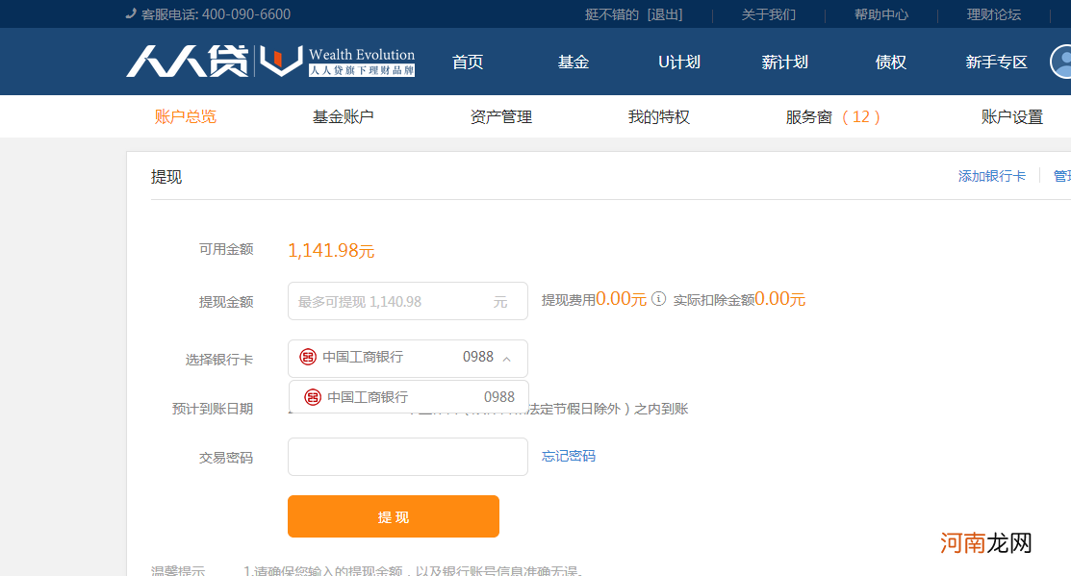Open the 选择银行卡 bank card selector
This screenshot has height=576, width=1071.
pyautogui.click(x=407, y=358)
